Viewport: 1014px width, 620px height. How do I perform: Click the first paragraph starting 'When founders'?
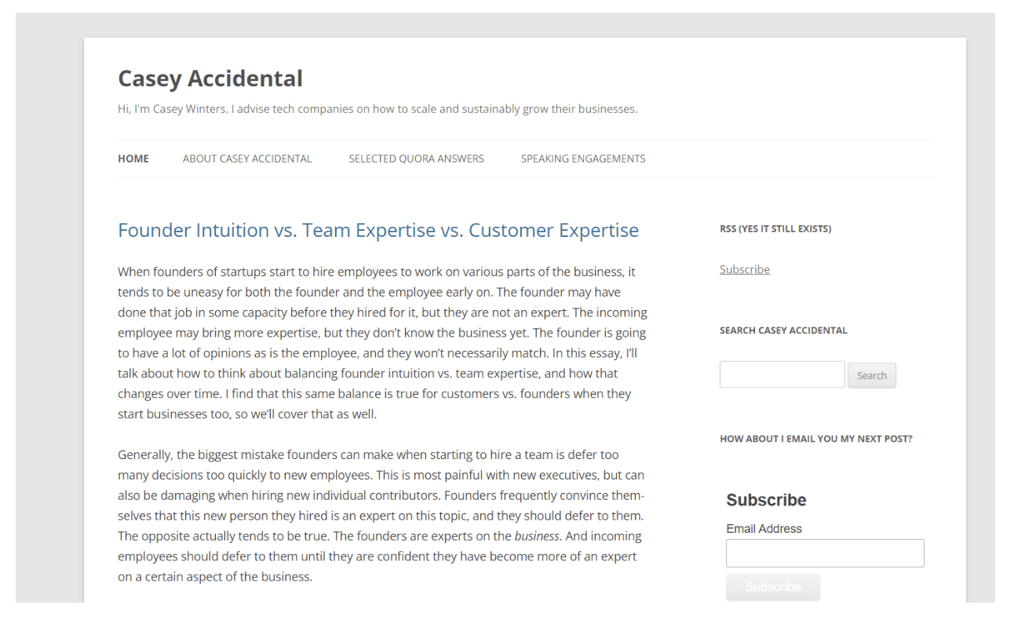tap(381, 342)
